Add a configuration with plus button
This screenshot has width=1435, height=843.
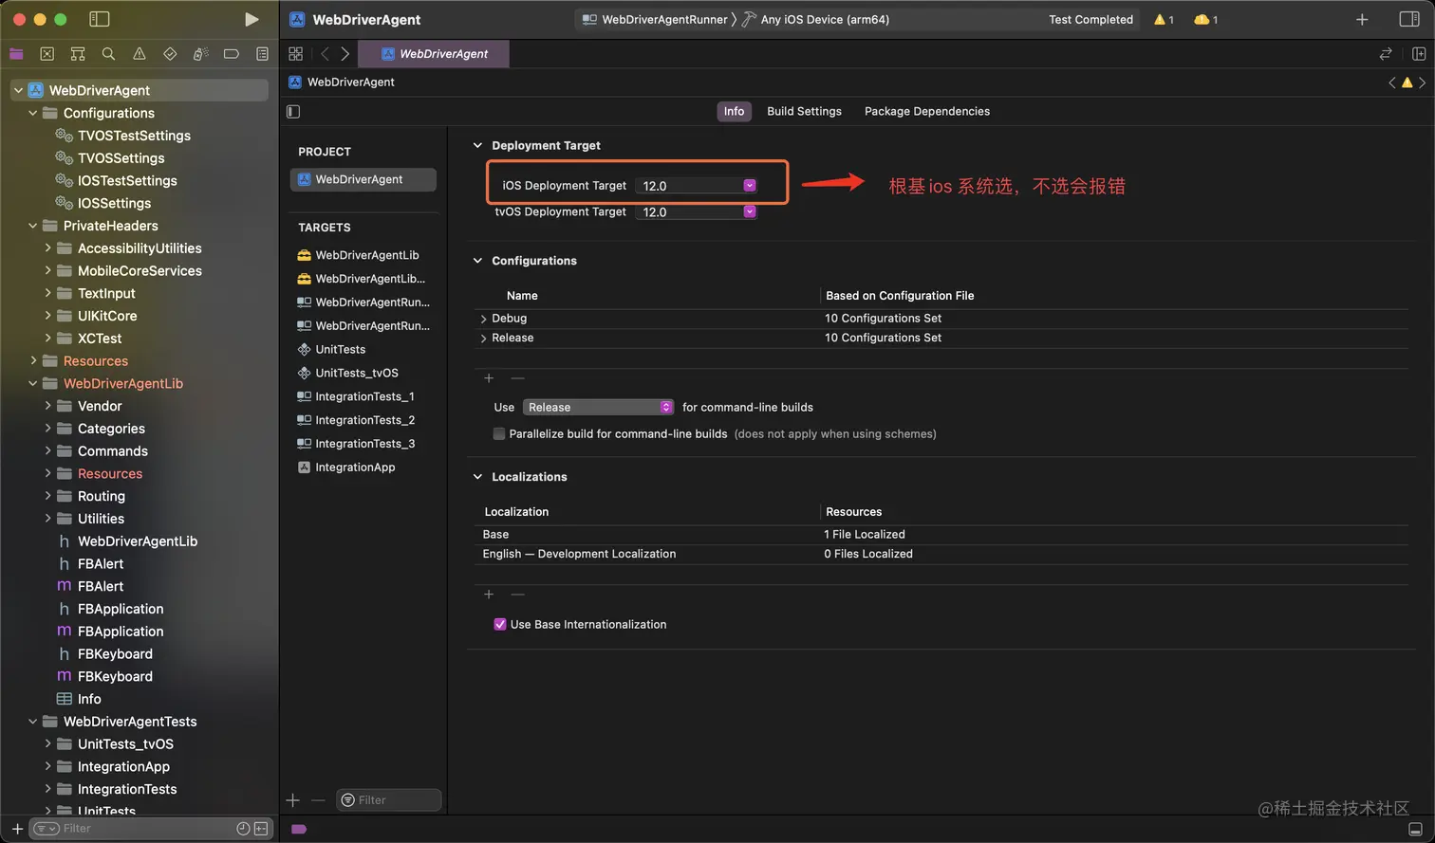click(x=489, y=378)
